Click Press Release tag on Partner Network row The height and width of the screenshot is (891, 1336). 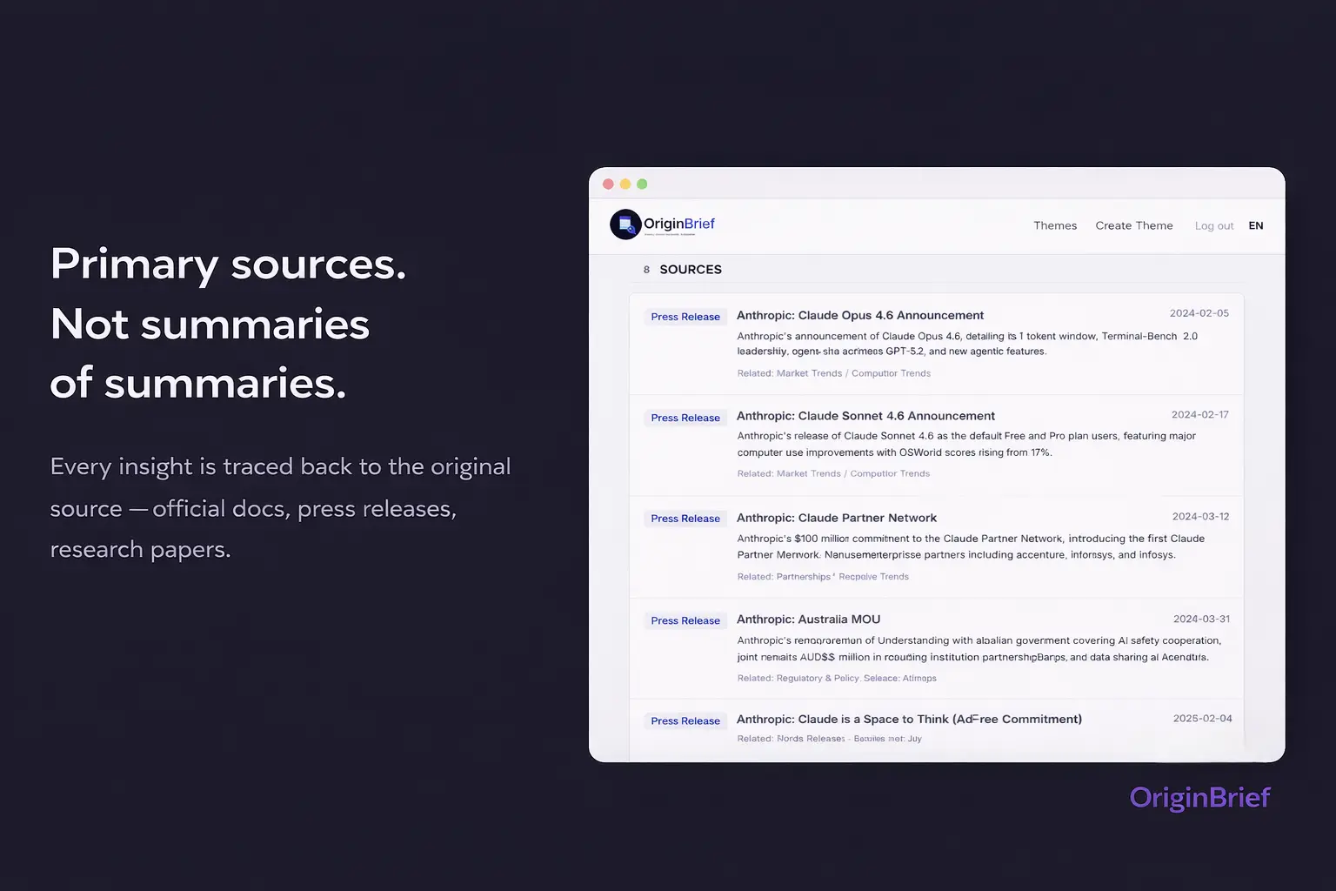pyautogui.click(x=685, y=519)
